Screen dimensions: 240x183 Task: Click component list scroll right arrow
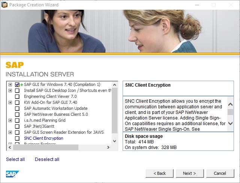(x=108, y=147)
